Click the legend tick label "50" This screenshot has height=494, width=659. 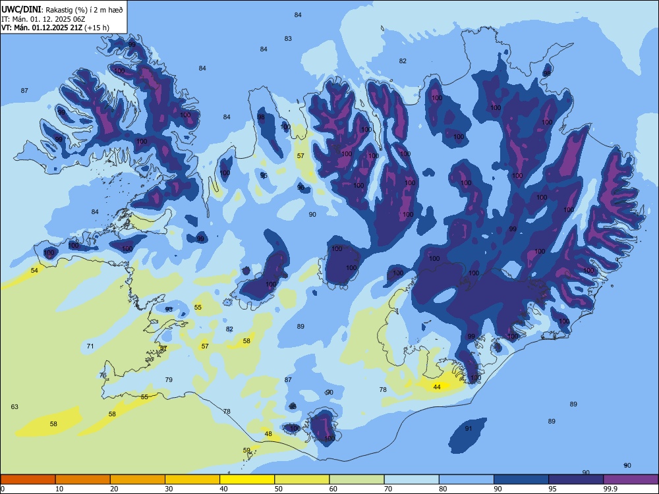click(x=279, y=489)
